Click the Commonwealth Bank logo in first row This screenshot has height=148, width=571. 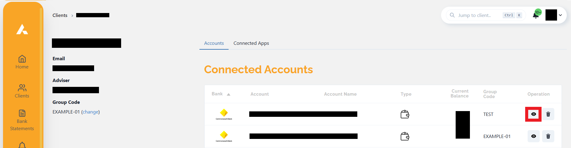pyautogui.click(x=224, y=114)
